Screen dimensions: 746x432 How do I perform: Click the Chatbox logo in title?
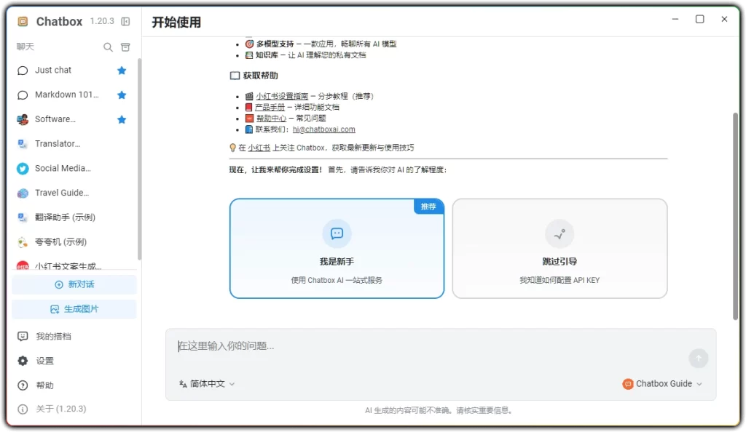click(x=23, y=22)
